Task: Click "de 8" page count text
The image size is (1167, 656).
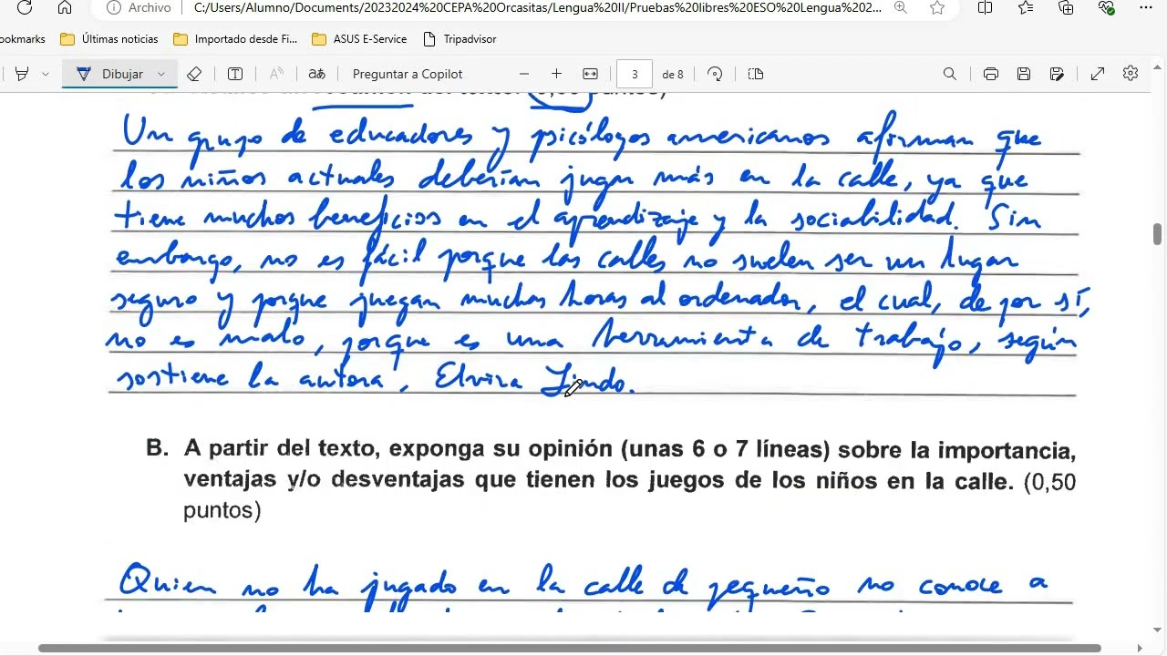Action: pos(673,75)
